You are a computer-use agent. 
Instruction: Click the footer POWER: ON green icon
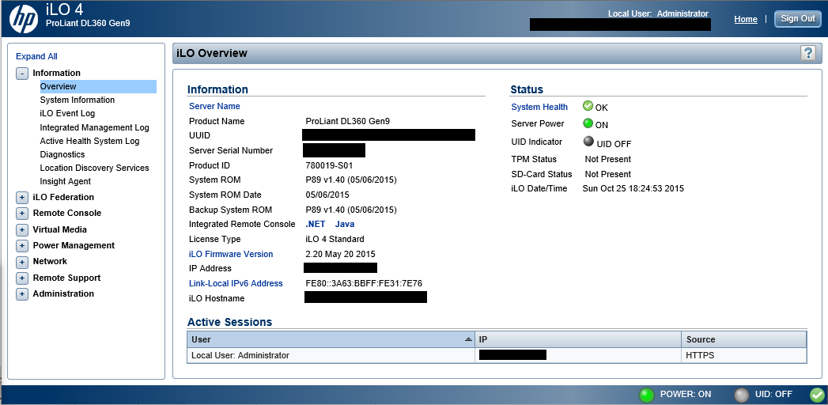[646, 395]
